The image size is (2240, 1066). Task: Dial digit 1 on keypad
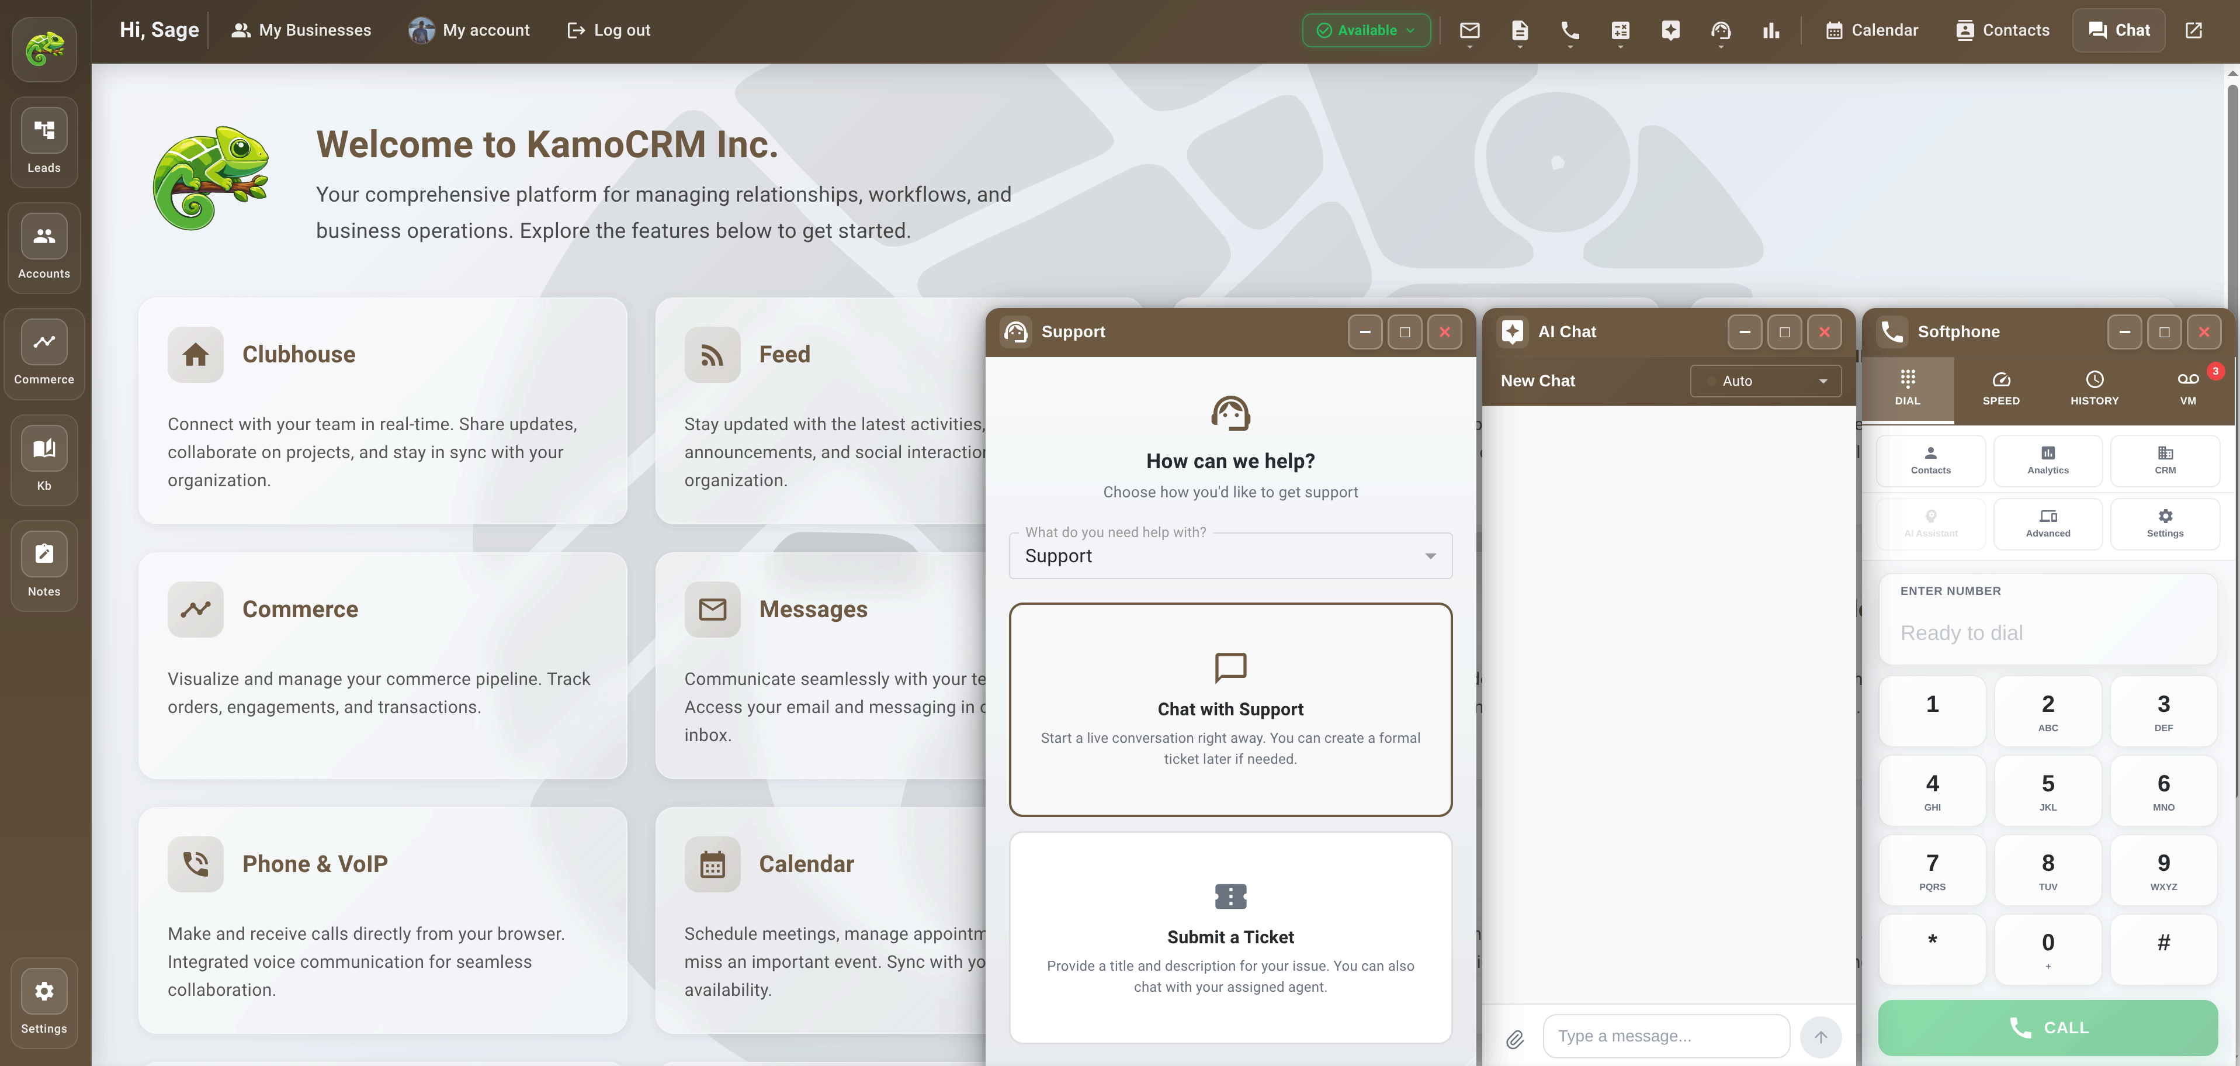(x=1932, y=711)
